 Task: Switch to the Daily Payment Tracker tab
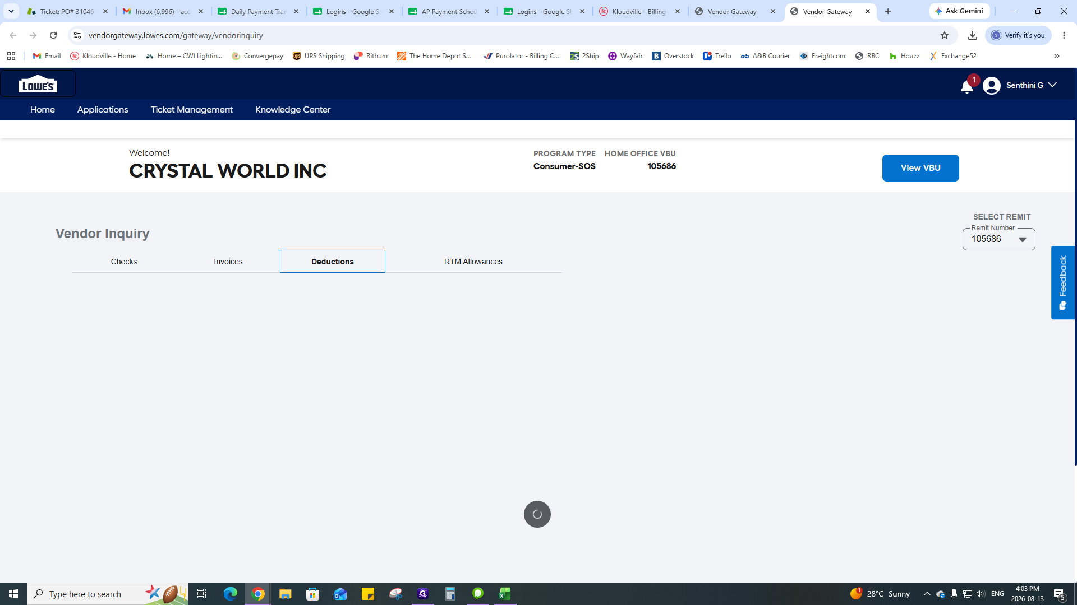[258, 11]
